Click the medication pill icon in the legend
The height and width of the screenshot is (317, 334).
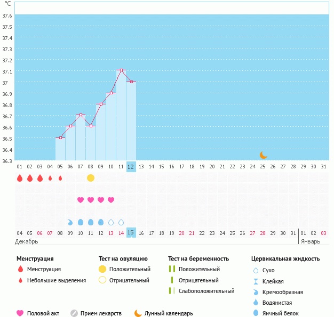[x=74, y=313]
